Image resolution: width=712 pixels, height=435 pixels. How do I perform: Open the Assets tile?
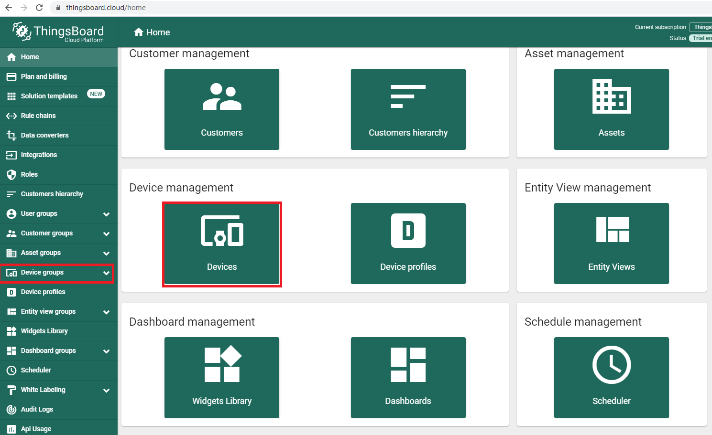pos(611,109)
